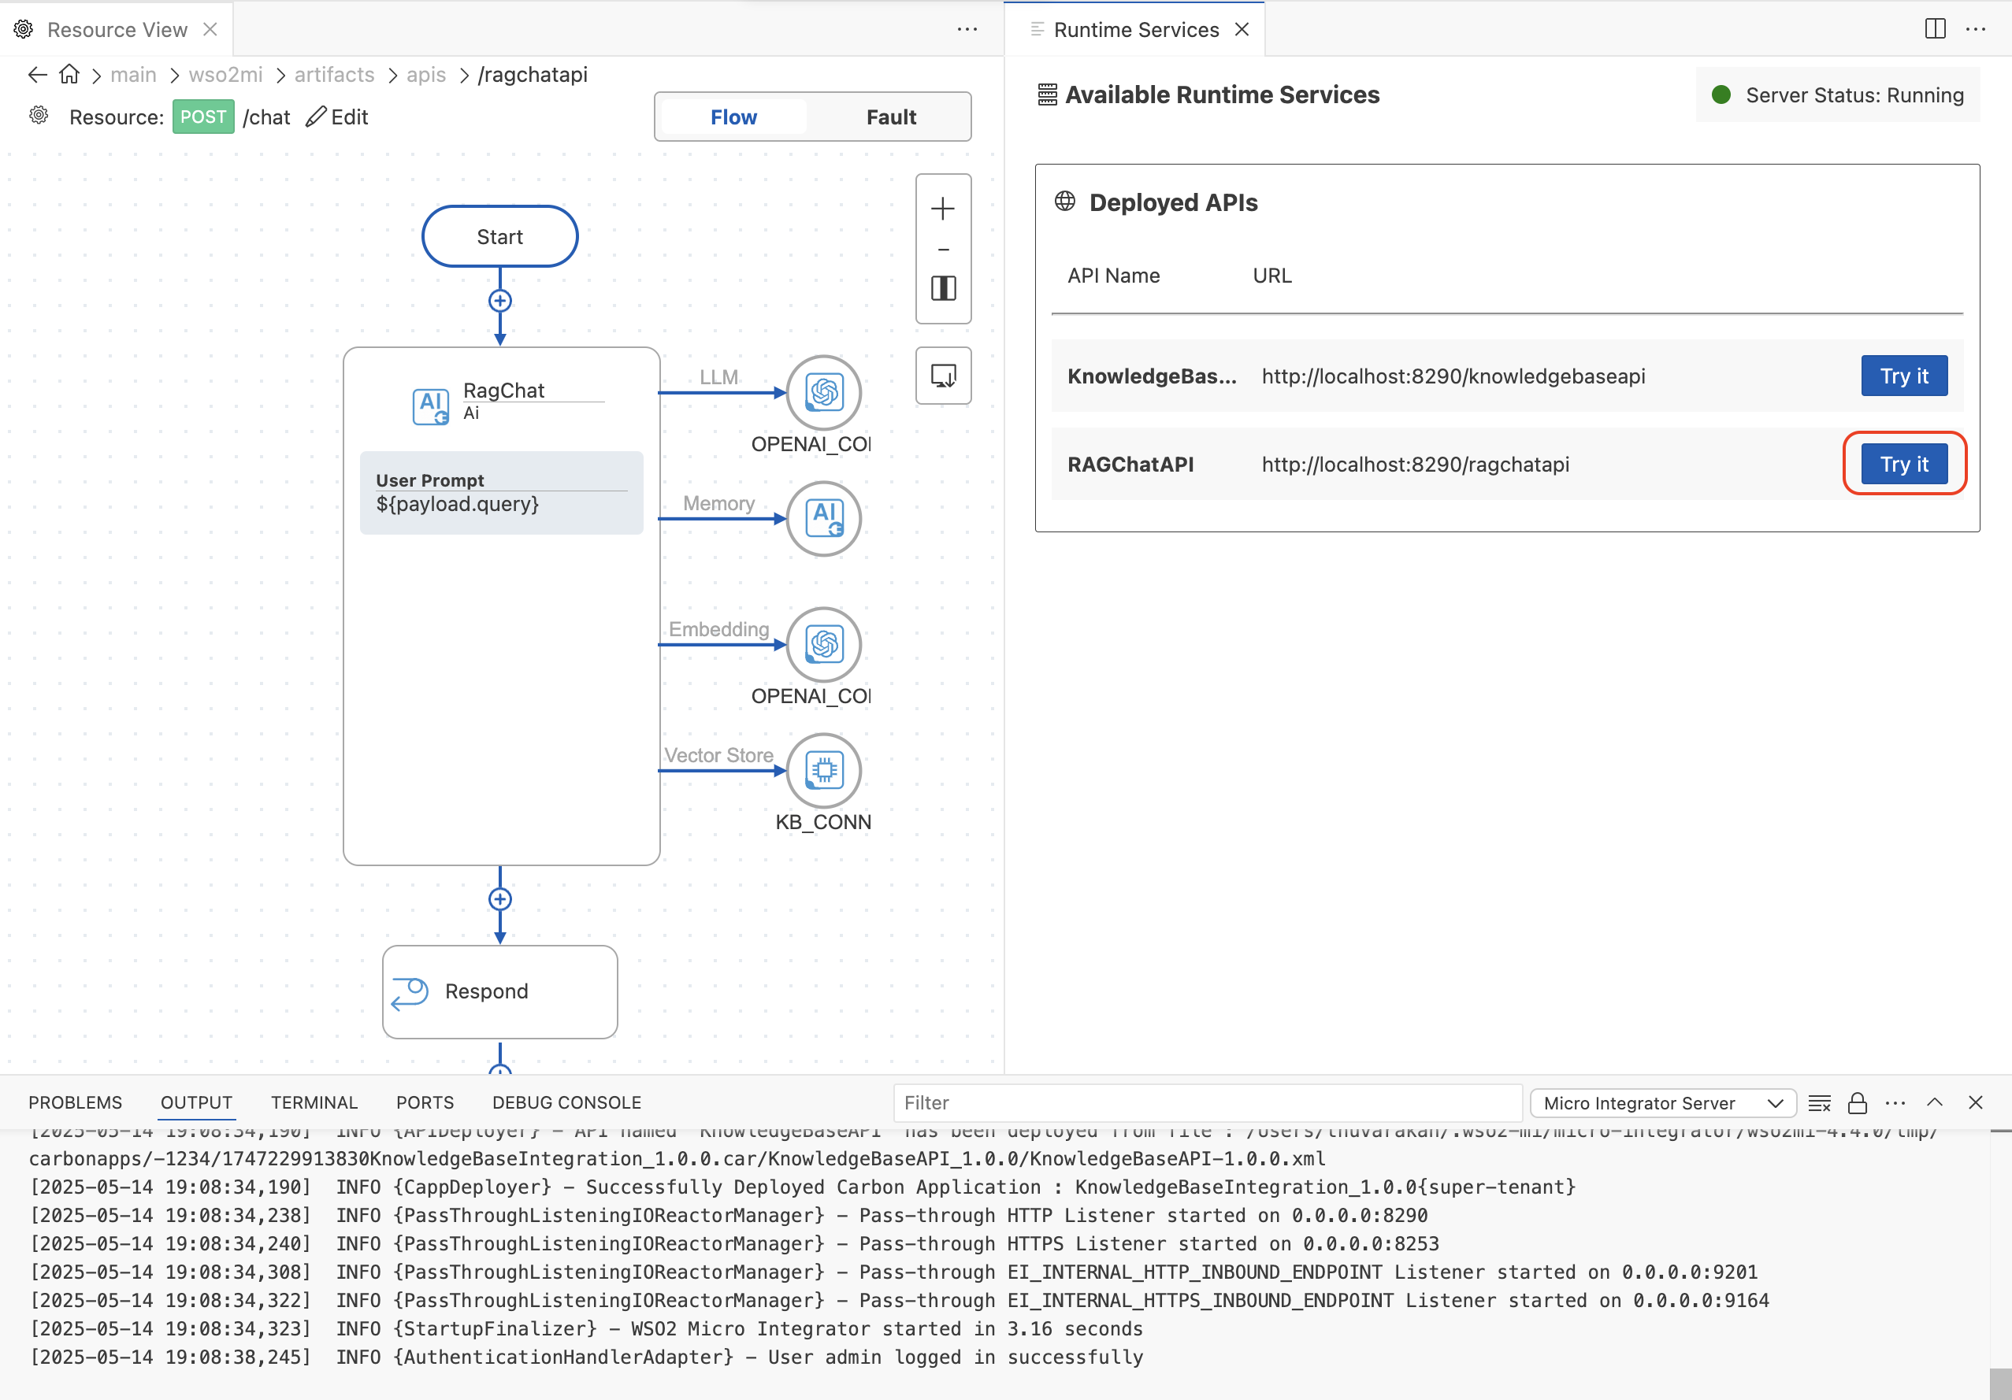Add mediator after the Start node
The height and width of the screenshot is (1400, 2012).
499,302
